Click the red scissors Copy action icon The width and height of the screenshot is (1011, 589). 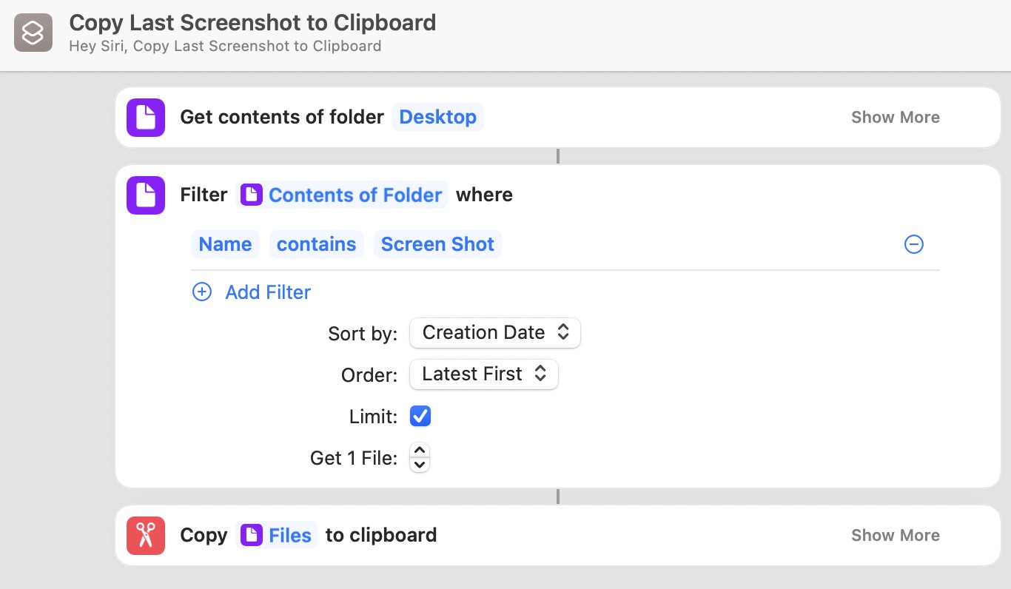tap(146, 536)
